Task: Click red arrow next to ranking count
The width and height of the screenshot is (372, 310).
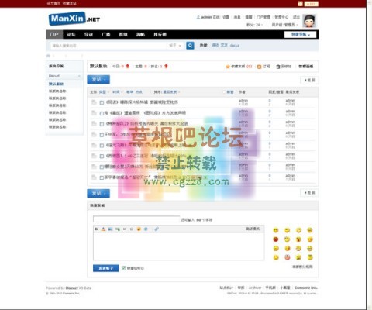Action: click(166, 67)
